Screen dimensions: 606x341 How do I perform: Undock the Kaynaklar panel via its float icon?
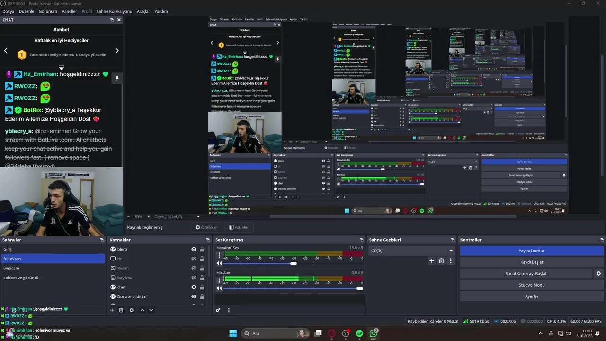tap(208, 240)
